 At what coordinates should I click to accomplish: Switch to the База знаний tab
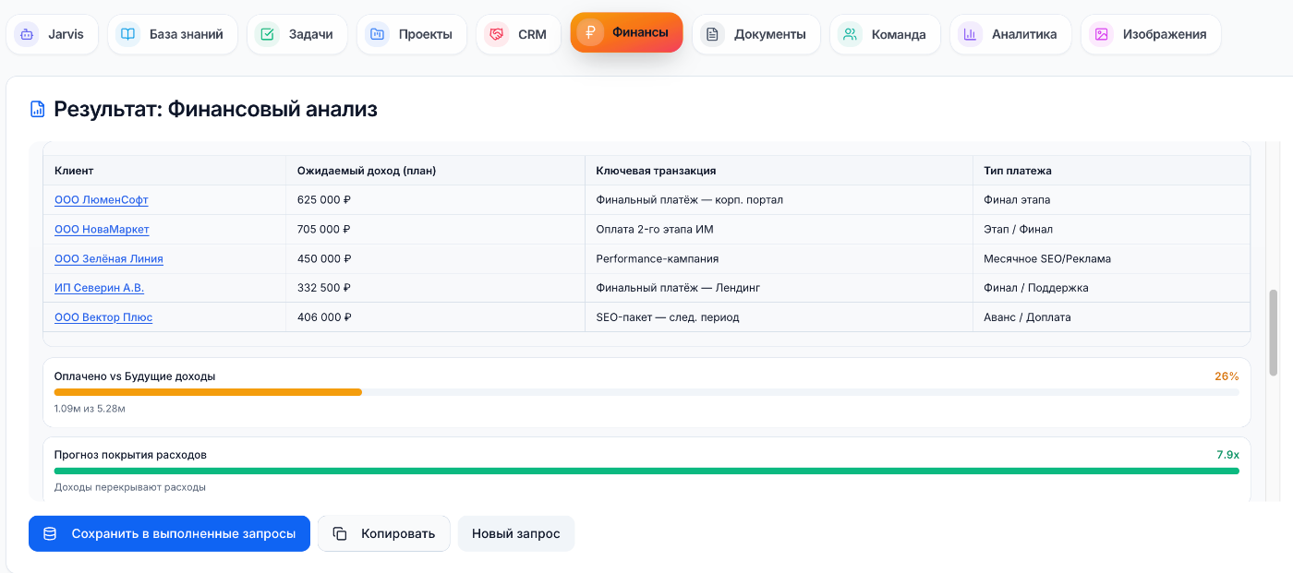[x=173, y=34]
